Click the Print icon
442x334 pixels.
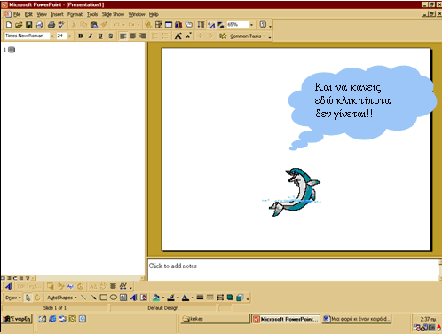(51, 25)
